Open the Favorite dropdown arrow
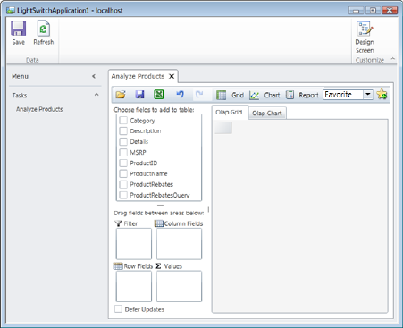 368,95
